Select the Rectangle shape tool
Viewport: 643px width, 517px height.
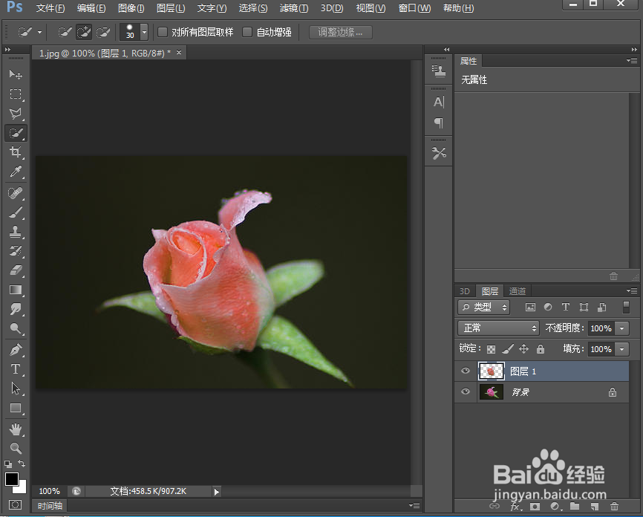point(16,408)
